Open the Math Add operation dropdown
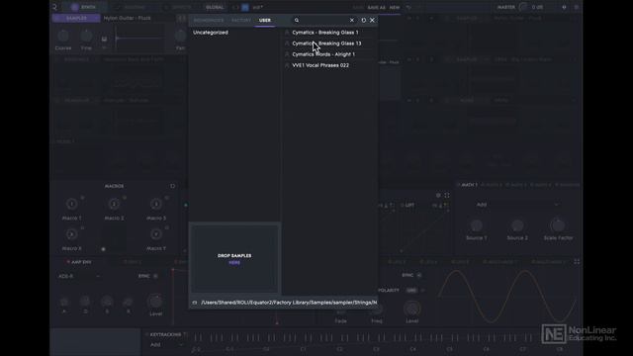This screenshot has width=633, height=356. (x=518, y=205)
